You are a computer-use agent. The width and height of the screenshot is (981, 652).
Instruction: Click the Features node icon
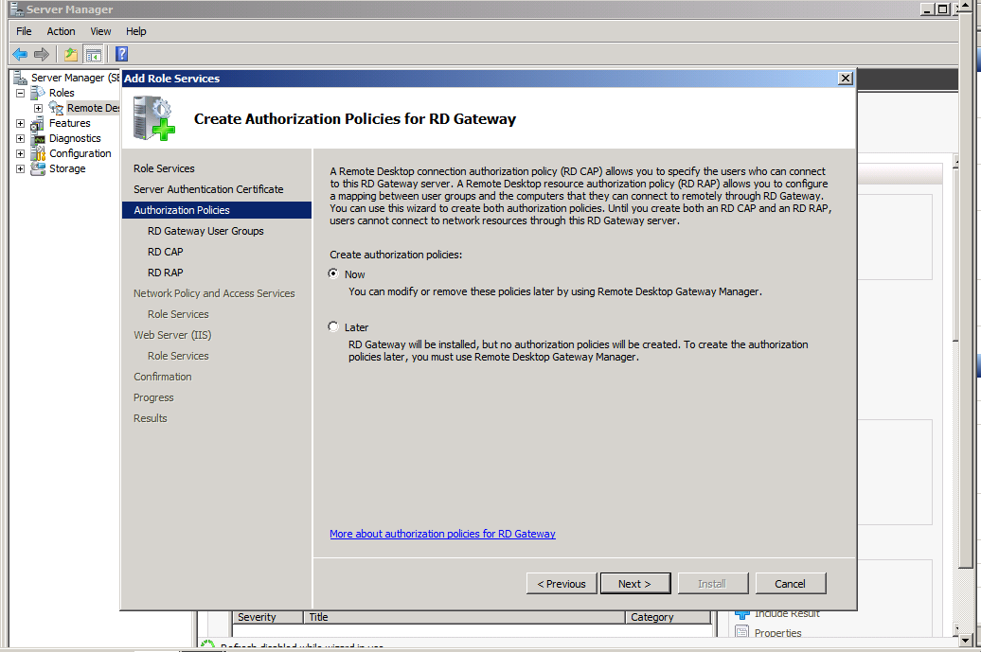[38, 123]
